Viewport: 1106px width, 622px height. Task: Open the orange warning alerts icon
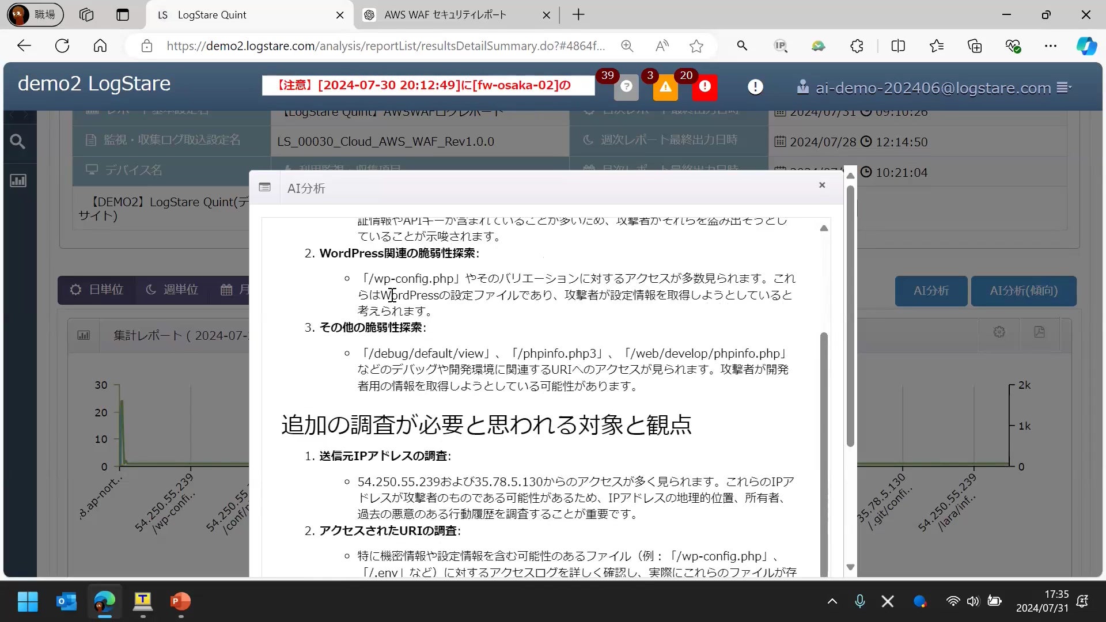pos(665,87)
